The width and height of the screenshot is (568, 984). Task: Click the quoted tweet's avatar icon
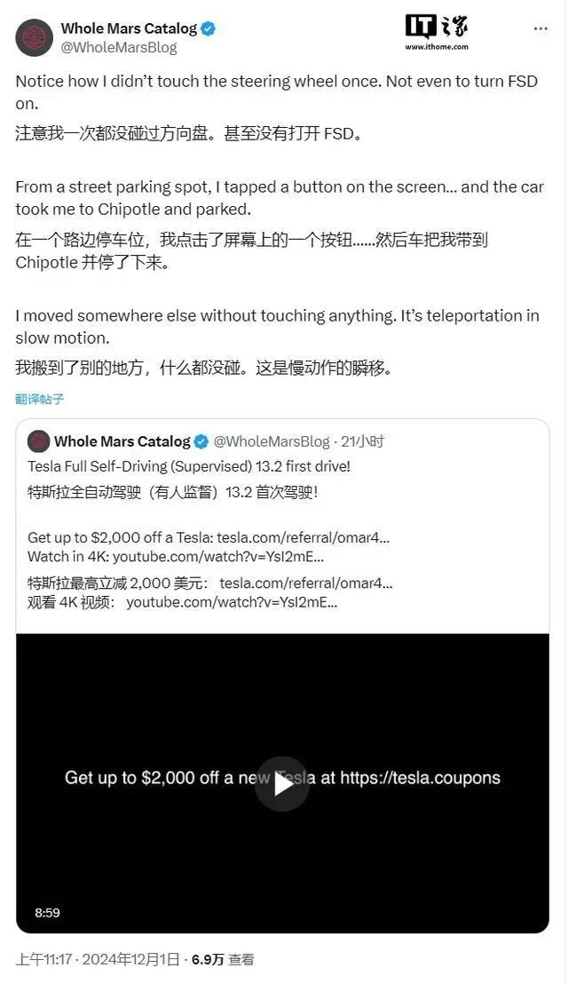point(39,441)
